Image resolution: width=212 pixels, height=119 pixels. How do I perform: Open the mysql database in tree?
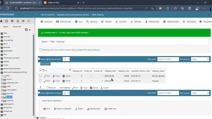coord(6,65)
